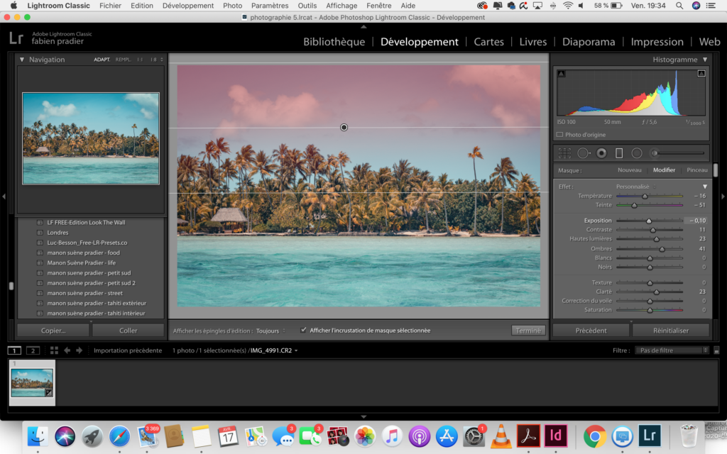Viewport: 727px width, 454px height.
Task: Open Spotlight search in menu bar
Action: (x=679, y=6)
